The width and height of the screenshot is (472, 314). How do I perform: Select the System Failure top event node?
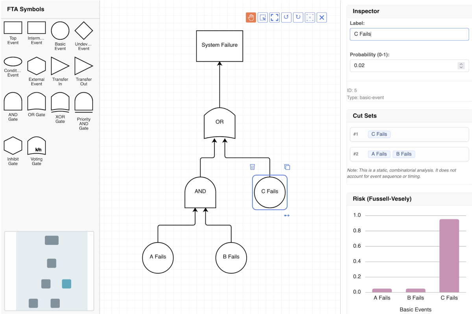click(219, 45)
